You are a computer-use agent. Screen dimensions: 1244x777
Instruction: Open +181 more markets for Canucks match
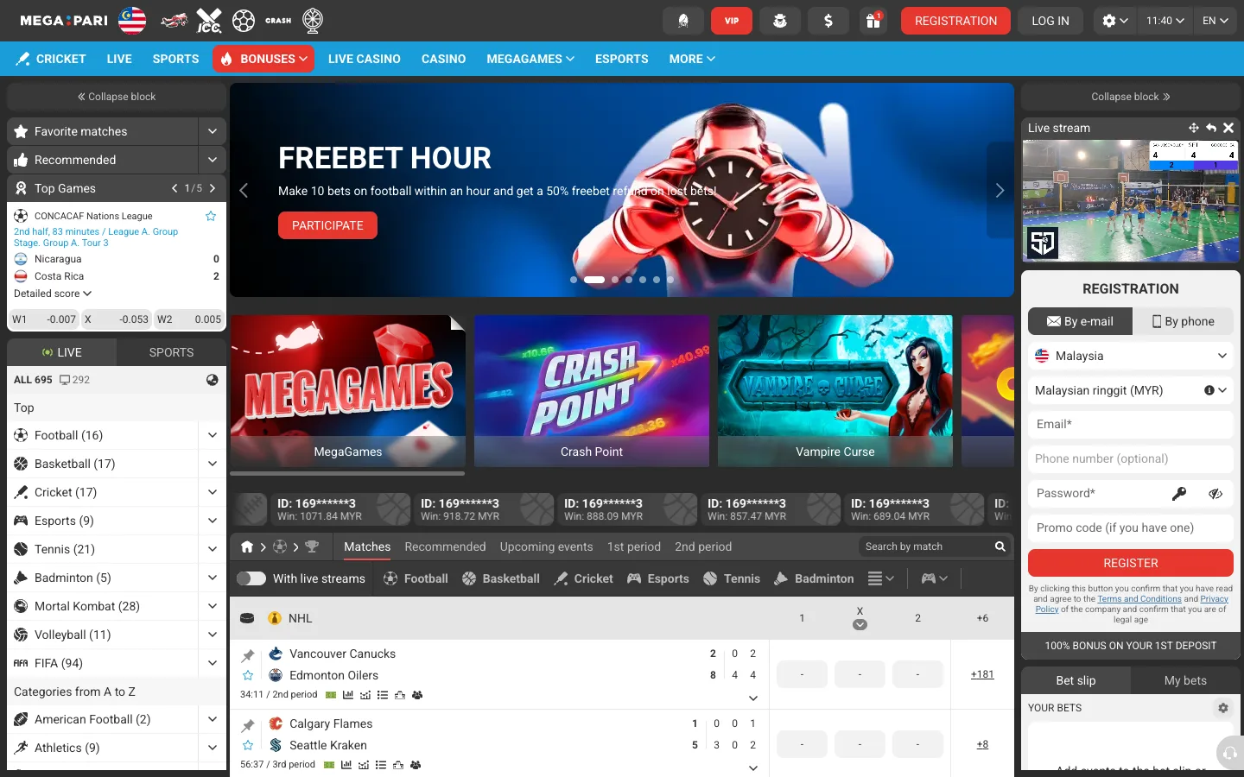pos(982,674)
